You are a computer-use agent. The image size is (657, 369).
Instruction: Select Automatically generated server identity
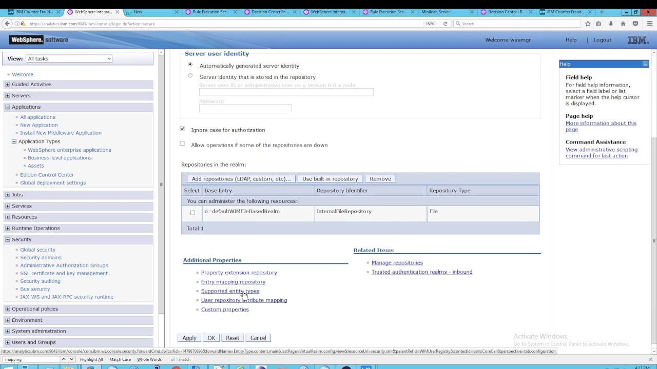click(190, 65)
